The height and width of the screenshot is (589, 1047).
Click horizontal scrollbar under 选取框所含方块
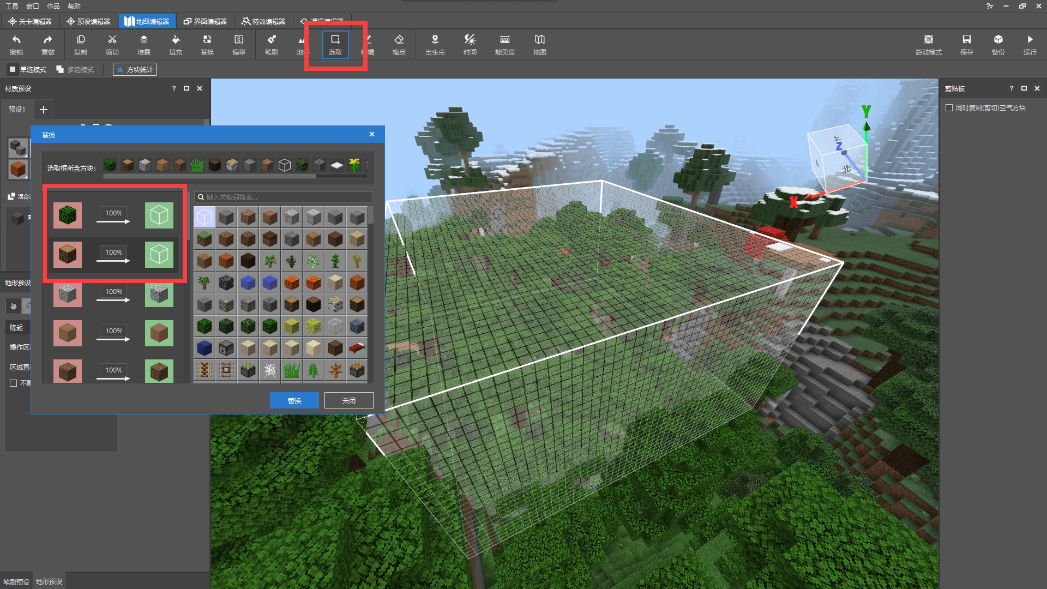pyautogui.click(x=209, y=176)
